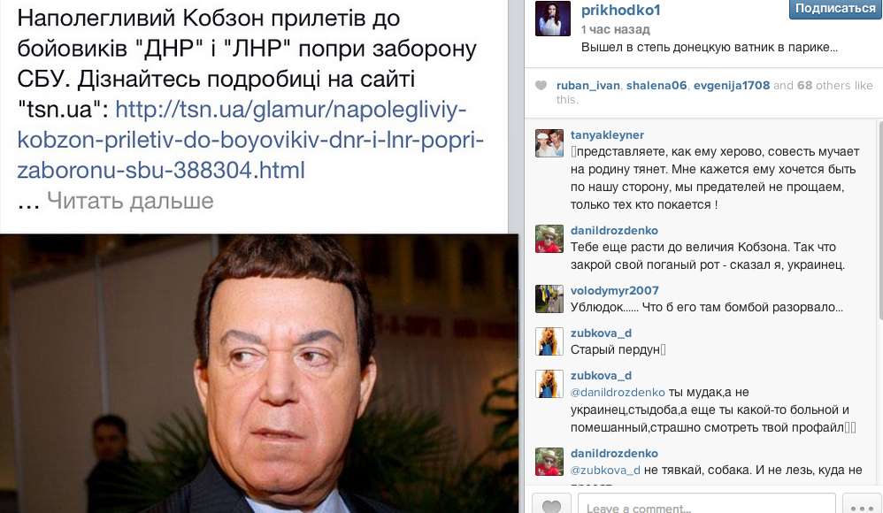This screenshot has height=513, width=883.
Task: Open the tsn.ua article link
Action: (250, 139)
